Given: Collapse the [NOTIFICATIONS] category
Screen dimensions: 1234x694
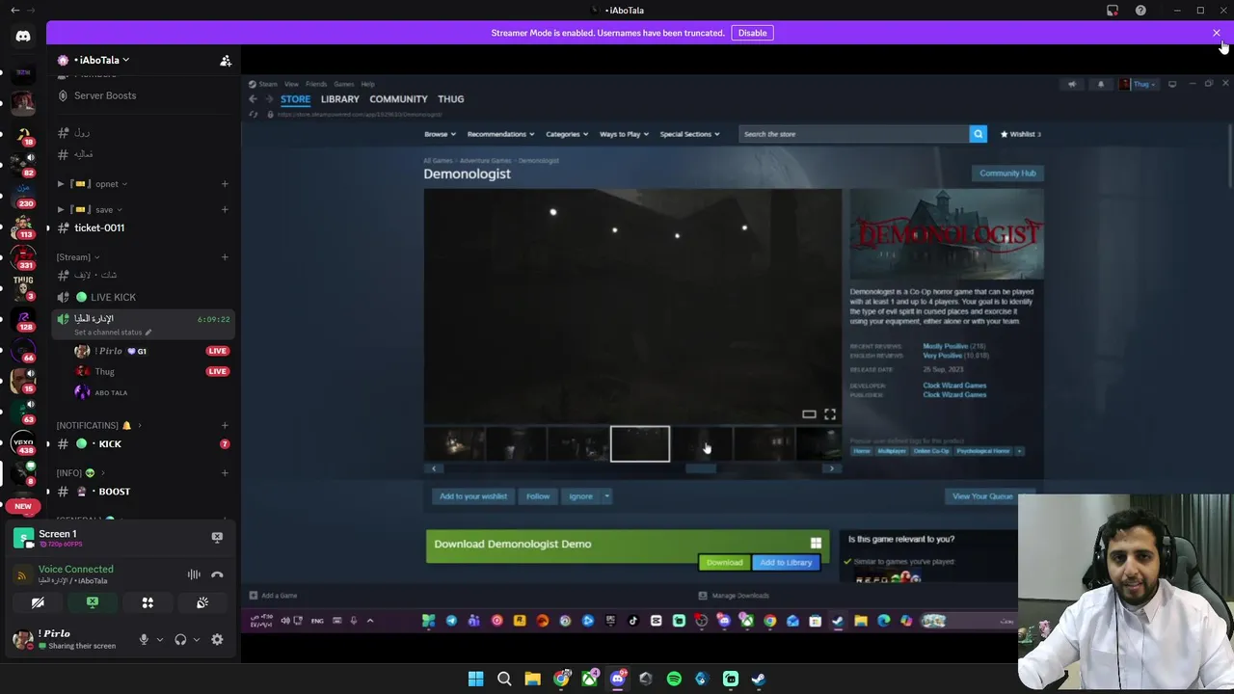Looking at the screenshot, I should (x=98, y=425).
